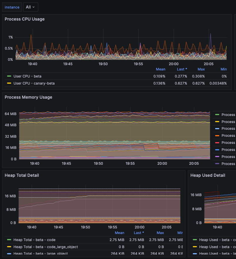Click the 1% axis label in CPU chart
The width and height of the screenshot is (236, 259).
(x=11, y=37)
